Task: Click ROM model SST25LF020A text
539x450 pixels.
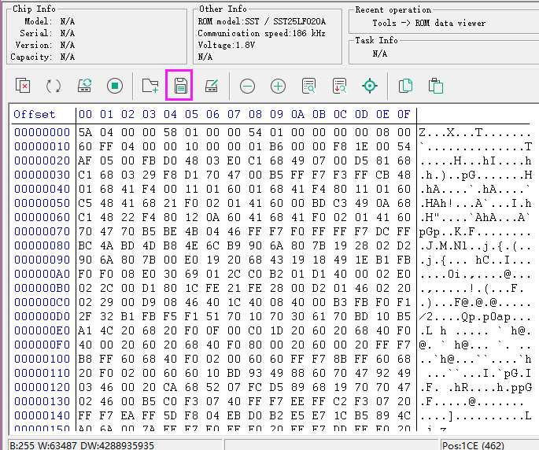Action: (261, 21)
